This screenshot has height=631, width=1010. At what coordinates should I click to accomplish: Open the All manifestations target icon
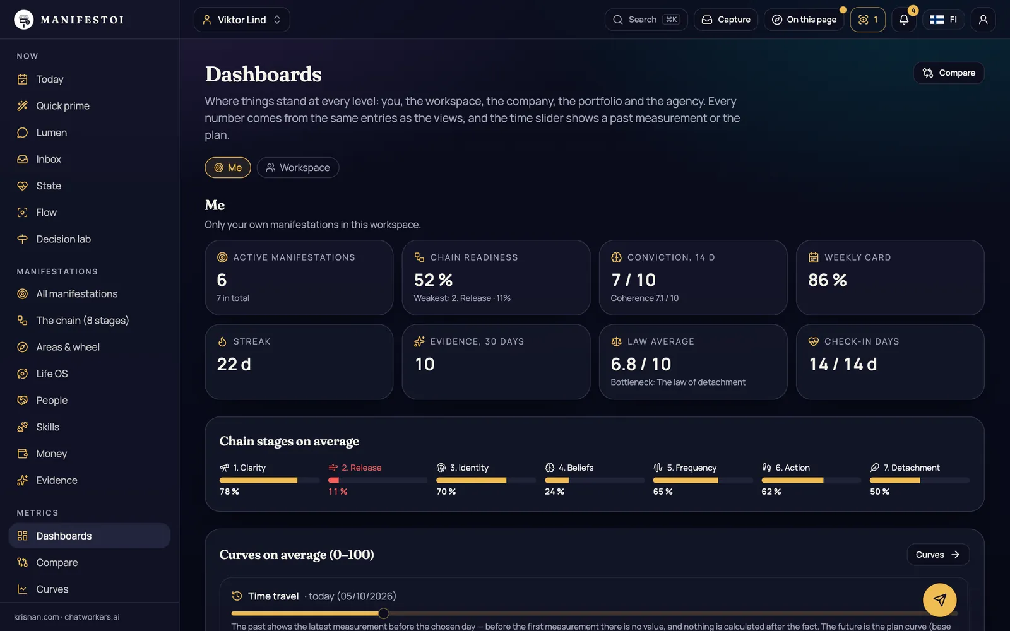coord(23,294)
